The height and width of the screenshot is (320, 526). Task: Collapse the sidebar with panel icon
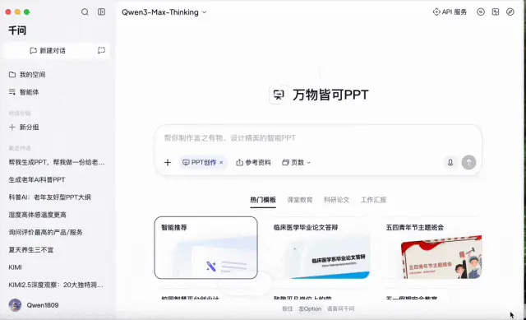101,12
